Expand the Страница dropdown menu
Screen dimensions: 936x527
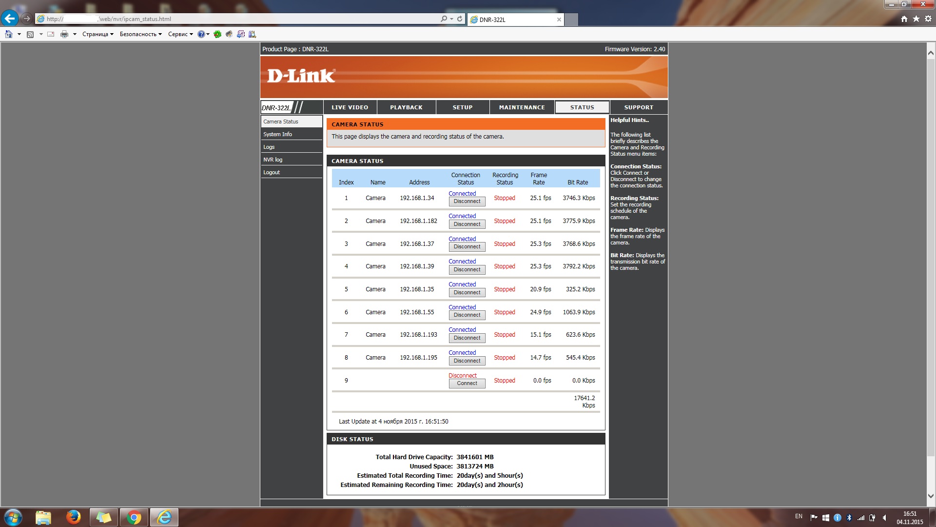pos(97,34)
